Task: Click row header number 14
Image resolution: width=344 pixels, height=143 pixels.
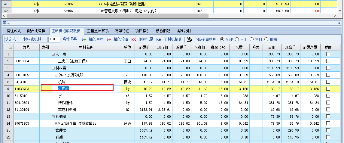Action: 8,124
